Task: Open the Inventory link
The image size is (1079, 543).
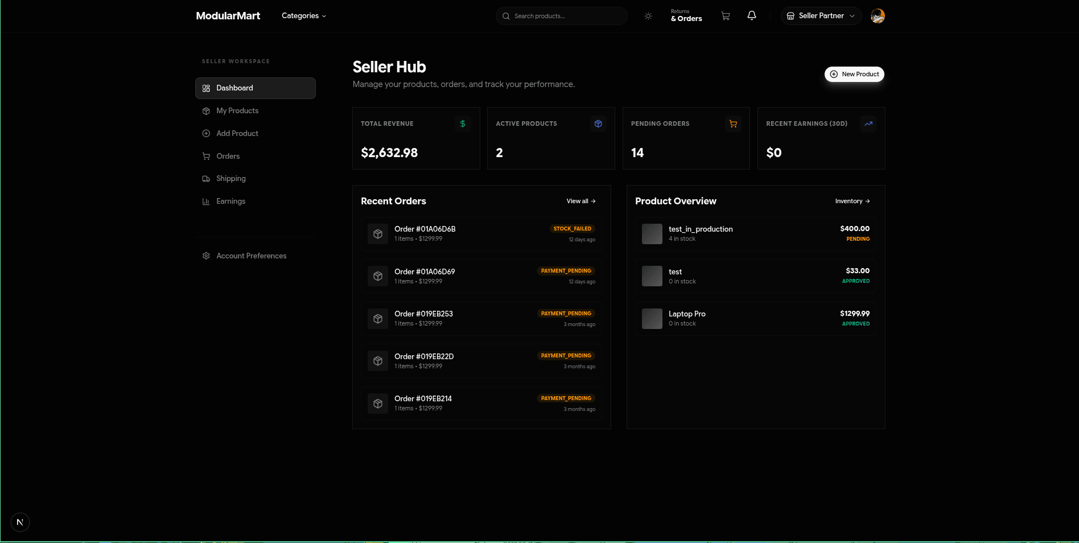Action: click(853, 201)
